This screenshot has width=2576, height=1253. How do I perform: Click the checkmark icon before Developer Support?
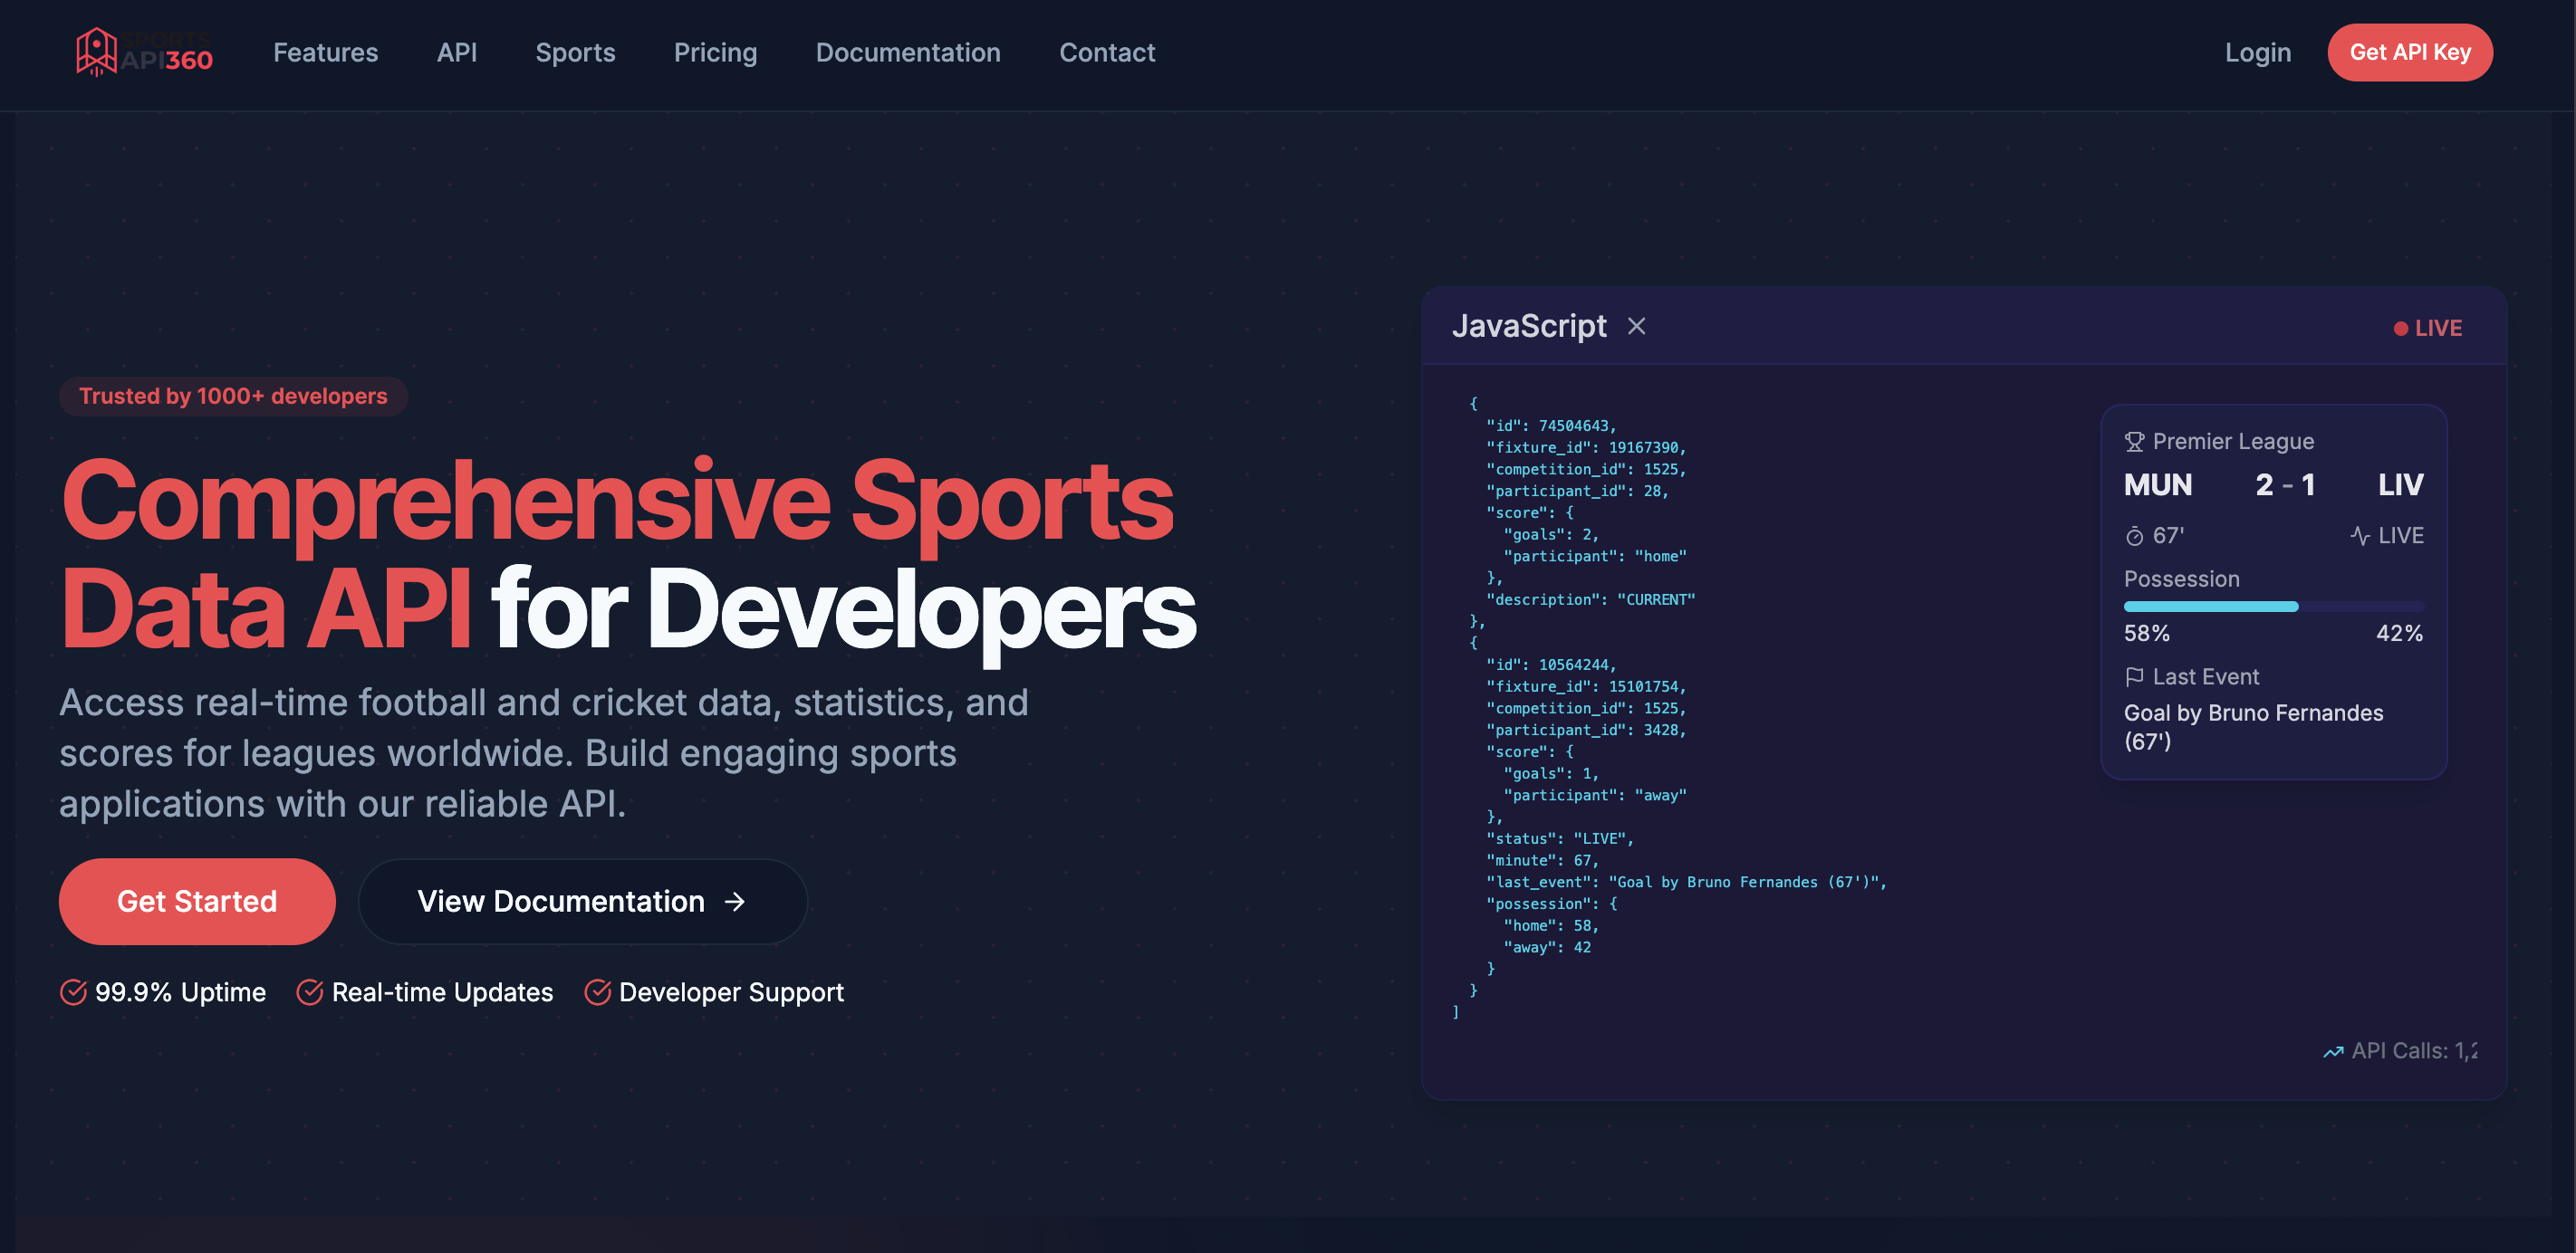[598, 992]
